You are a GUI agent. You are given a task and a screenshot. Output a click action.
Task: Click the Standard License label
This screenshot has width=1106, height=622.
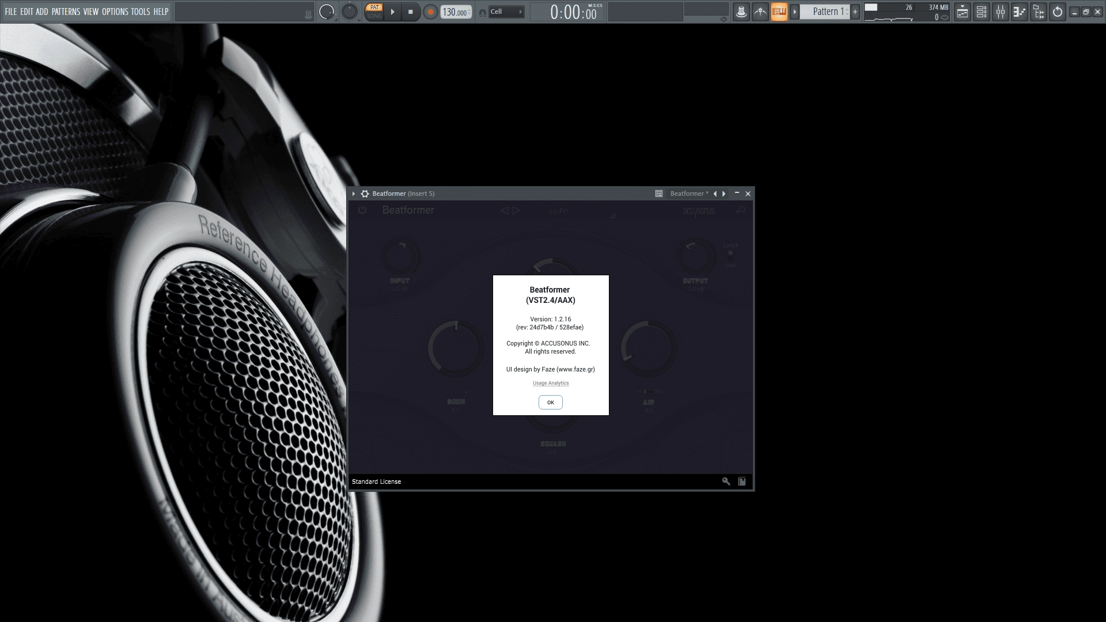point(376,482)
